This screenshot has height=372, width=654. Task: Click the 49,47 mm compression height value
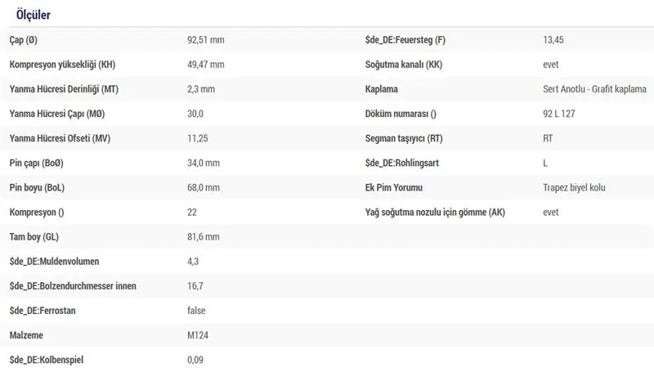pyautogui.click(x=206, y=65)
